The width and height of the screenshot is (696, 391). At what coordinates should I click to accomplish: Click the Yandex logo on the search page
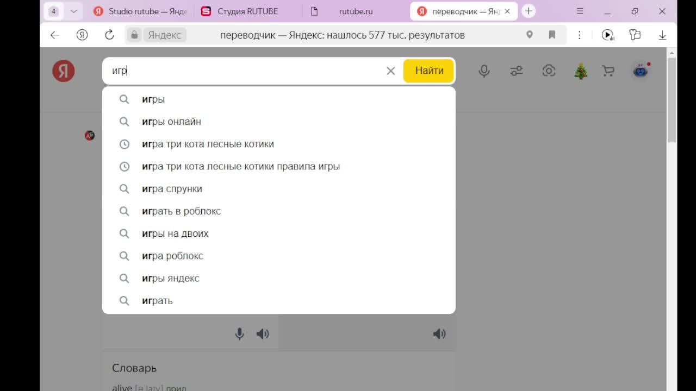click(x=64, y=71)
